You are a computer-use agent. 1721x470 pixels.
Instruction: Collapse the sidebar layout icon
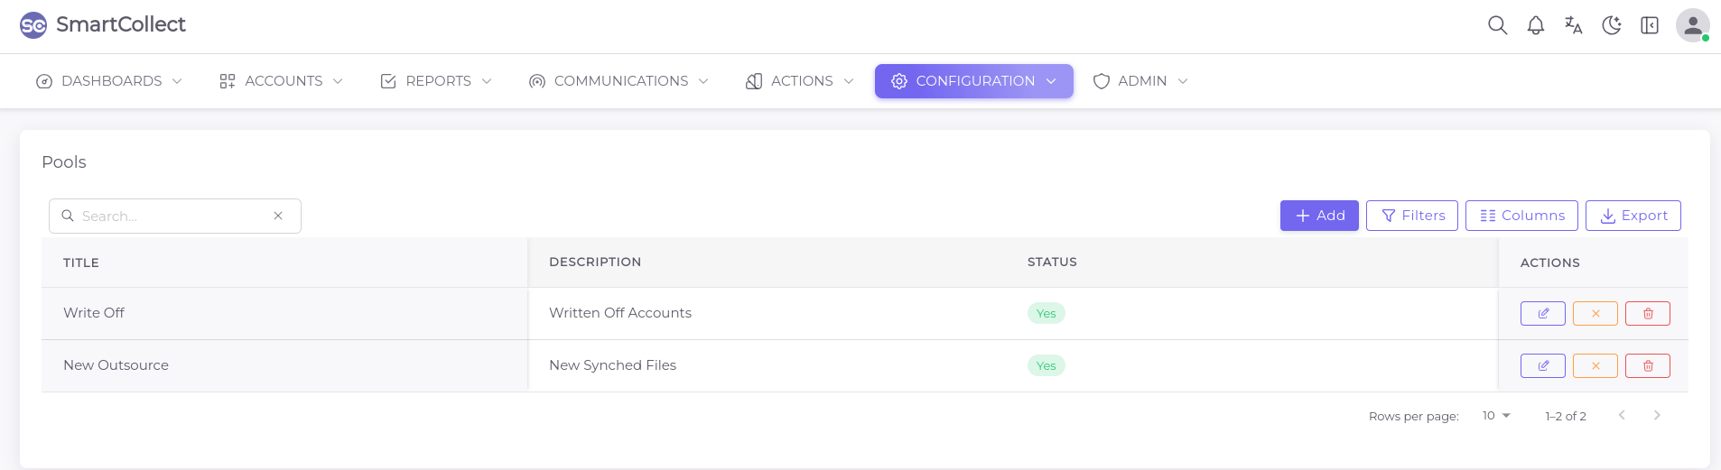[1649, 25]
